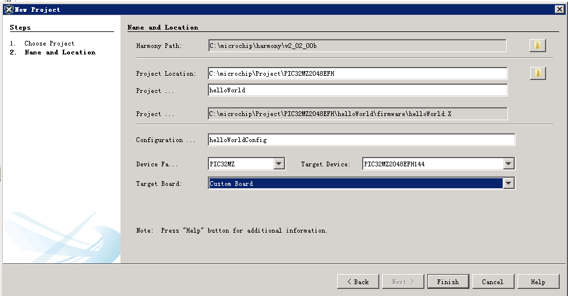Click the Harmony Path text field
The width and height of the screenshot is (568, 296).
pyautogui.click(x=357, y=46)
